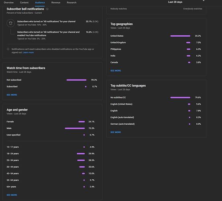This screenshot has width=222, height=201.
Task: Click the Not subscribed watch time bar
Action: 76,80
